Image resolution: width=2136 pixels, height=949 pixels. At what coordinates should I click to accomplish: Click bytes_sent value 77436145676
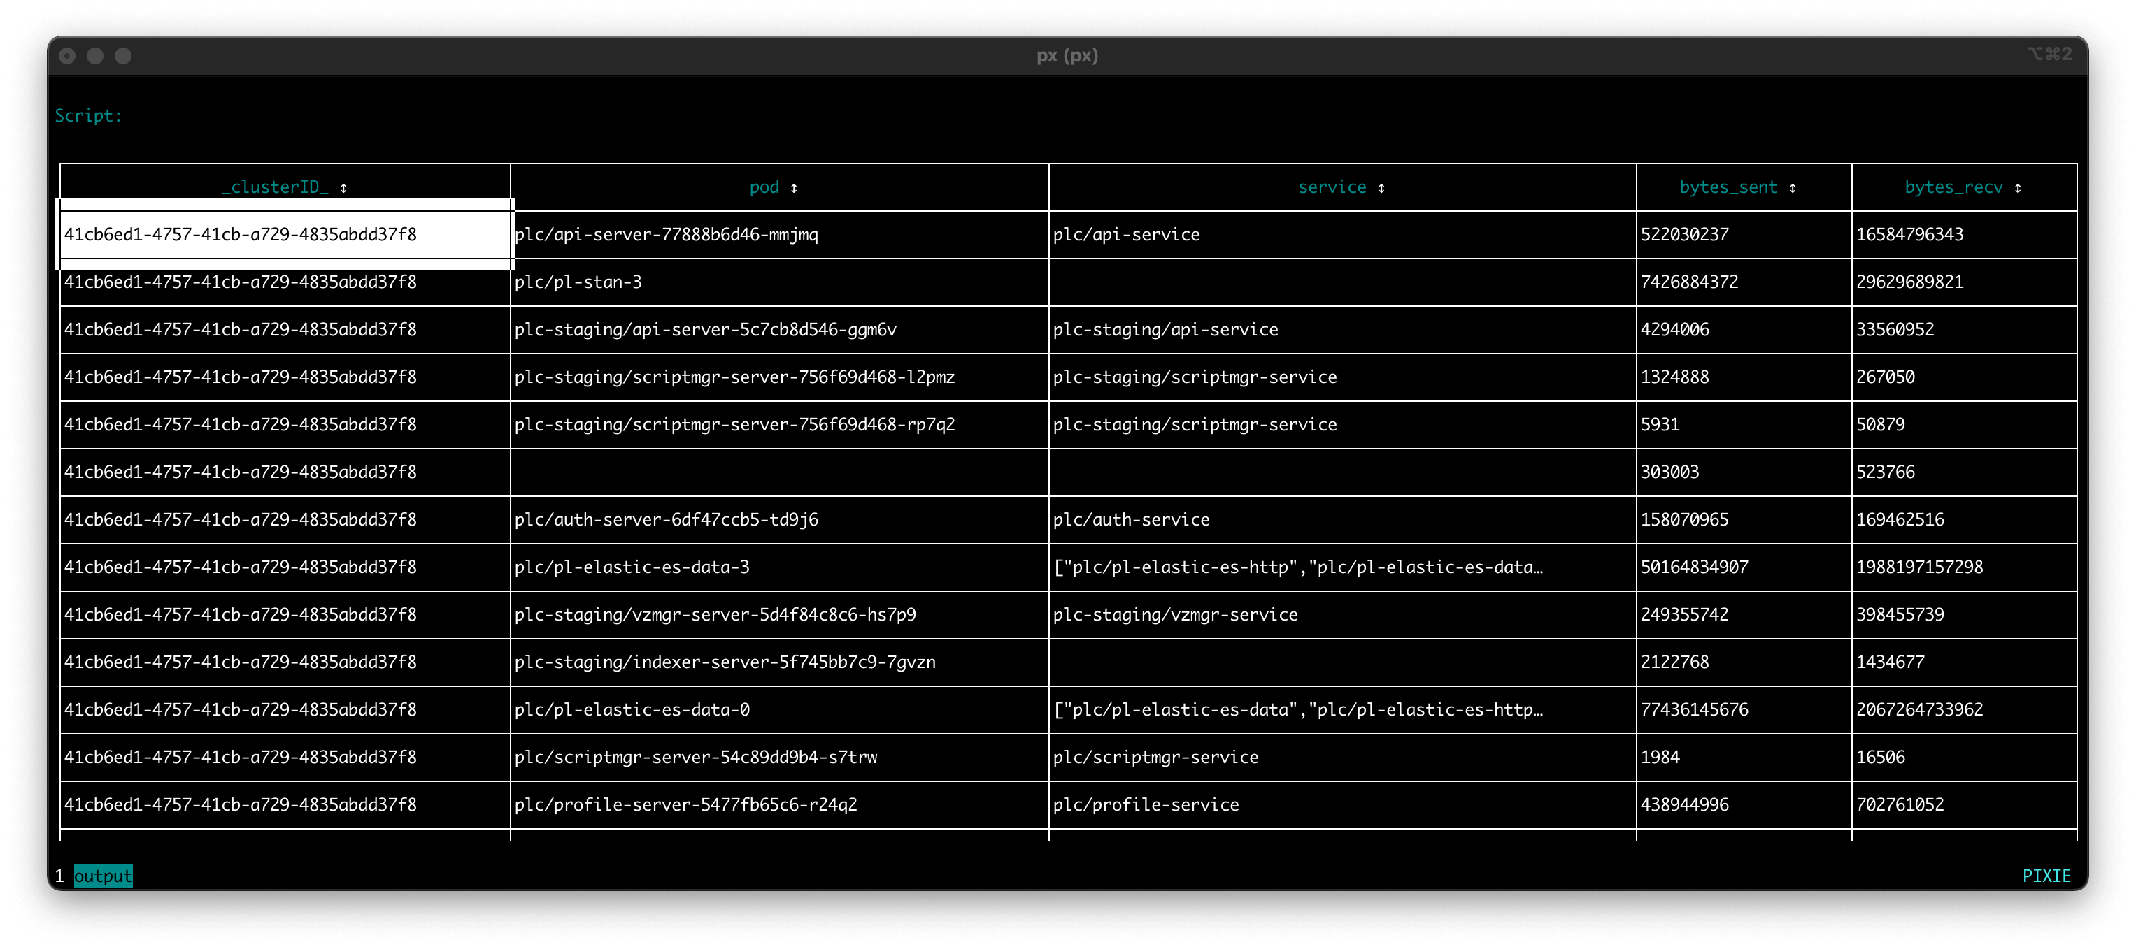(1694, 710)
